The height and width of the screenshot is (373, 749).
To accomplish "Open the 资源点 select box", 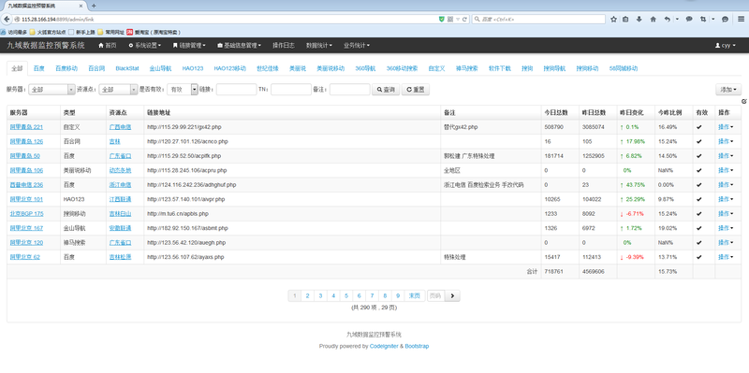I will [x=118, y=89].
